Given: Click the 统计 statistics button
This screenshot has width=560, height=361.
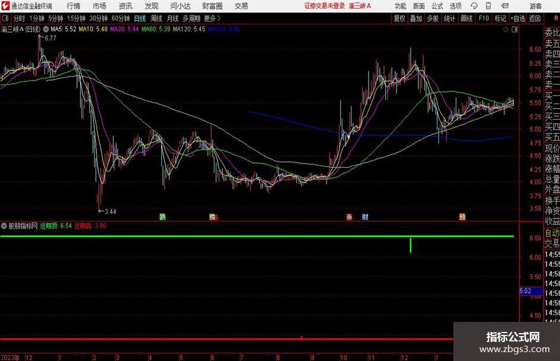Looking at the screenshot, I should [449, 18].
